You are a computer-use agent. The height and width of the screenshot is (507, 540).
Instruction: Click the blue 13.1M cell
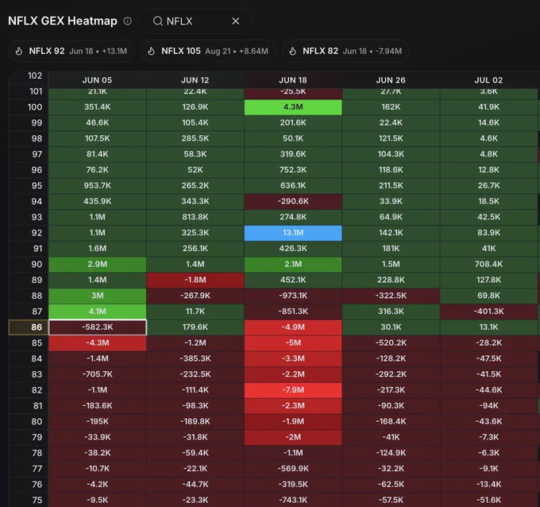pos(293,233)
